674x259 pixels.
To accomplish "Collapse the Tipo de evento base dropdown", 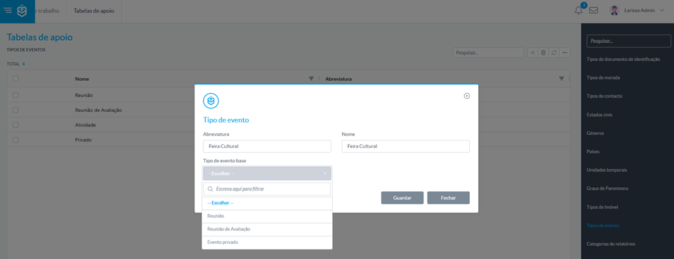I will (267, 173).
